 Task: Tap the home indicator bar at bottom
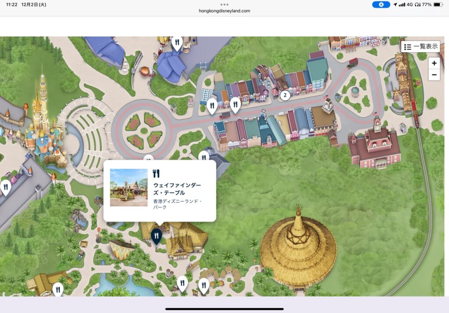click(x=224, y=309)
